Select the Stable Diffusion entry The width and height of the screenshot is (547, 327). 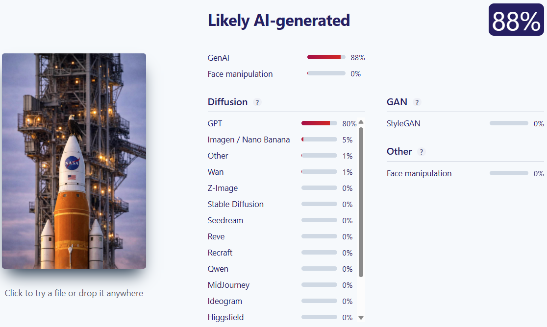pos(235,204)
